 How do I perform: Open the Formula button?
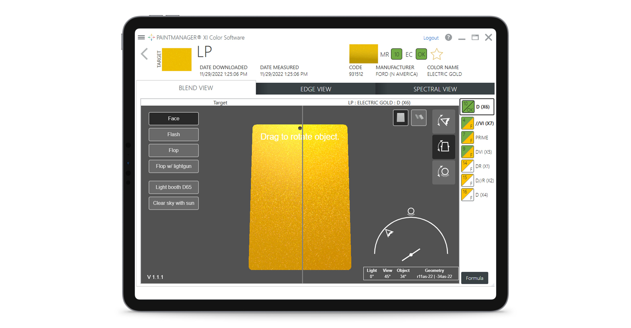tap(474, 278)
